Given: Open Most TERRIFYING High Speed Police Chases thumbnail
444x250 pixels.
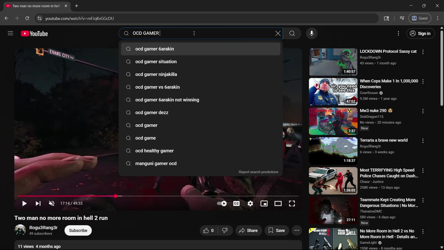Looking at the screenshot, I should 333,181.
